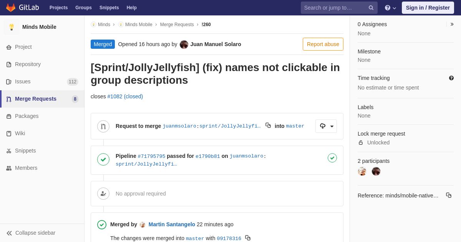461x242 pixels.
Task: Click the approval user icon
Action: 103,194
